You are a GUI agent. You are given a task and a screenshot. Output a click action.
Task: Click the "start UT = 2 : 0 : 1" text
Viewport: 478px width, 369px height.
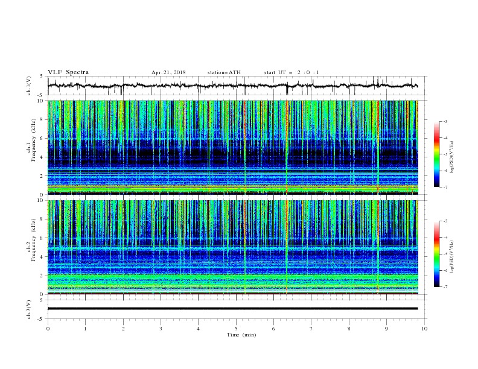292,72
